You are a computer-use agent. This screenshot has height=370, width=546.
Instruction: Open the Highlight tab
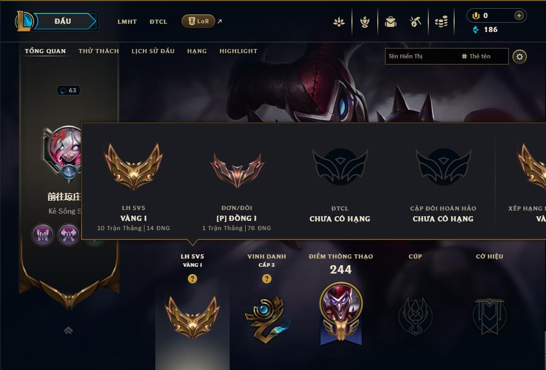pyautogui.click(x=238, y=51)
